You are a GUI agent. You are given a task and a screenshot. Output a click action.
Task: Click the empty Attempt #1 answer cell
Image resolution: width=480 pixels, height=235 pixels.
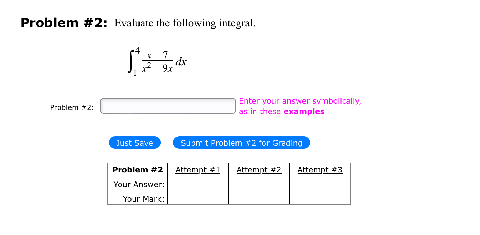pos(198,184)
